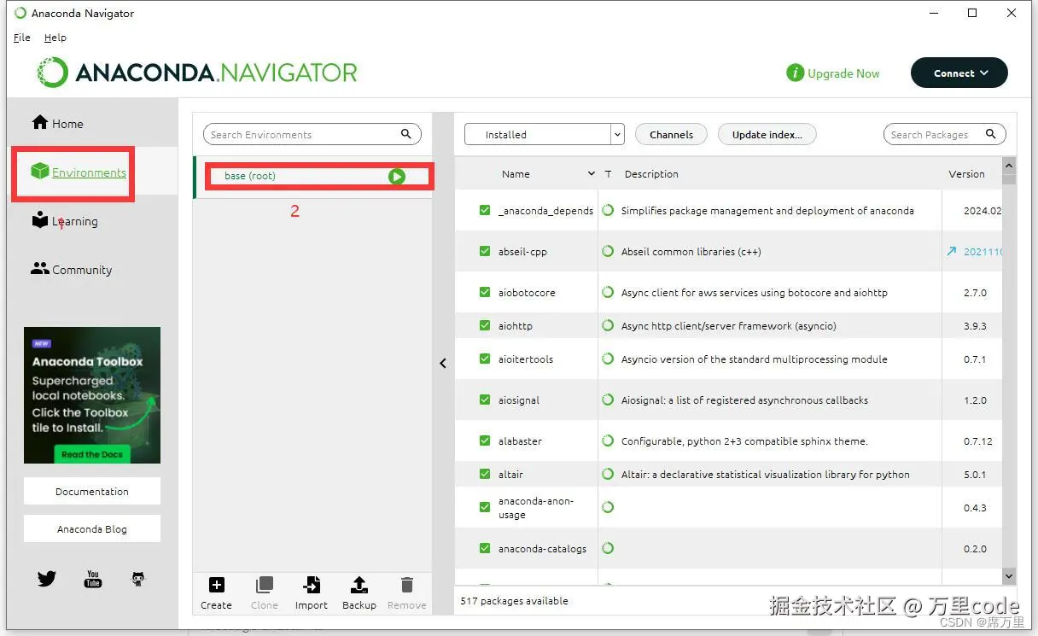Screen dimensions: 1038x636
Task: Click the Description column header
Action: [x=651, y=173]
